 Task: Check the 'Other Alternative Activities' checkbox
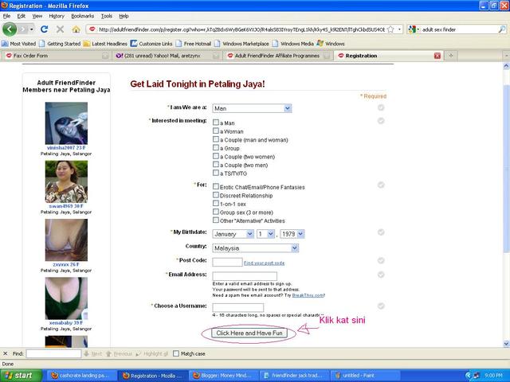tap(216, 220)
